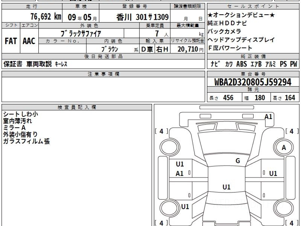Click the カラーNo. label
Screen dimensions: 301x226
point(62,41)
